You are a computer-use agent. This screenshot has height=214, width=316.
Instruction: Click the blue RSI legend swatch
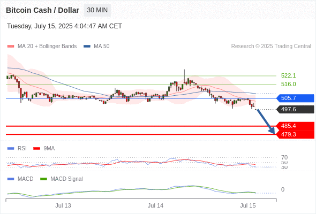point(11,149)
